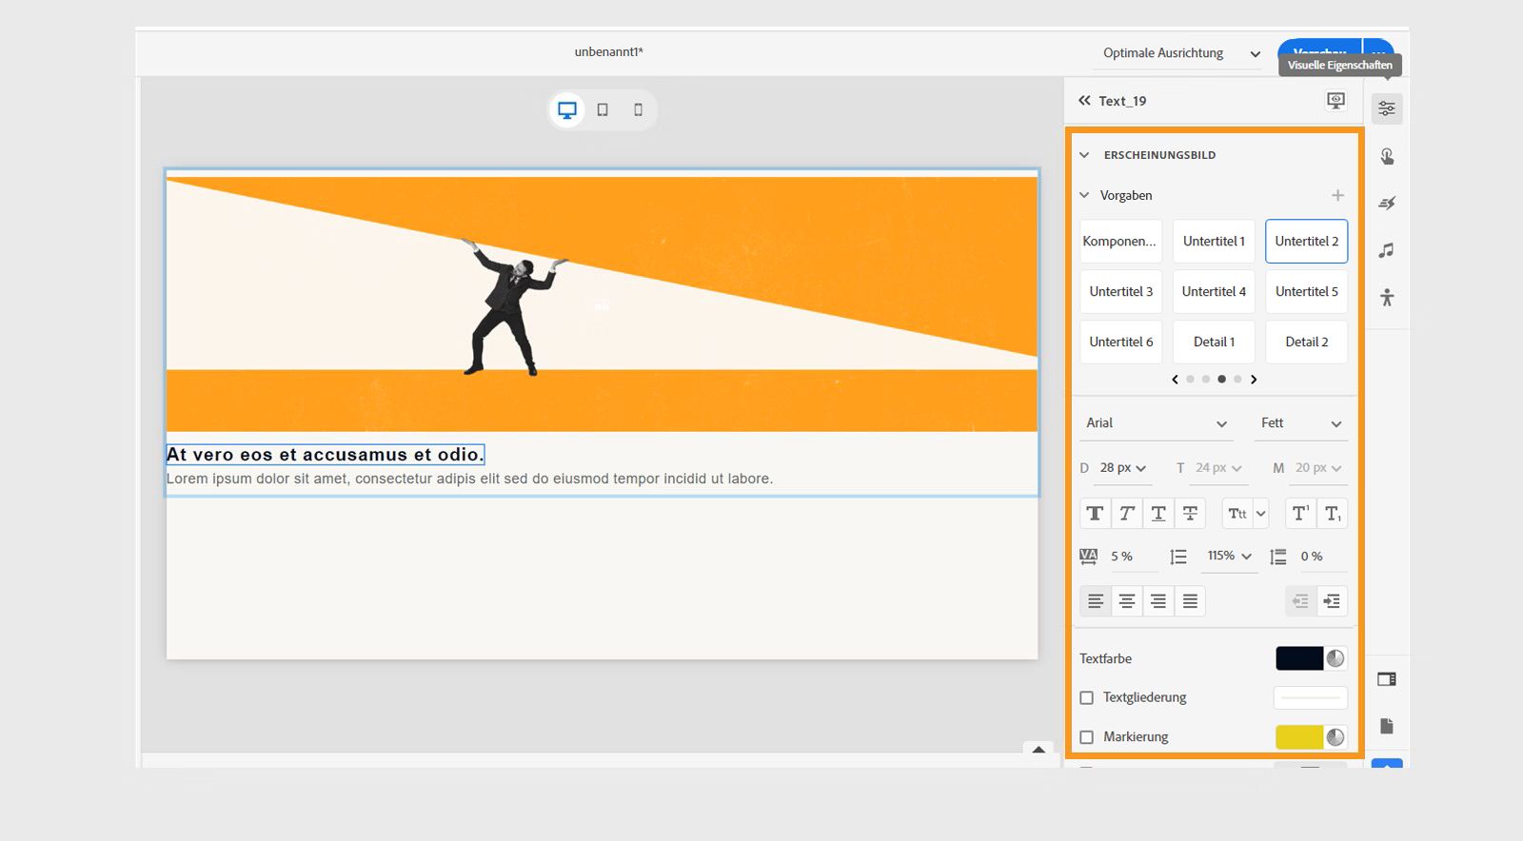
Task: Select the Untertitel 4 preset
Action: click(x=1214, y=292)
